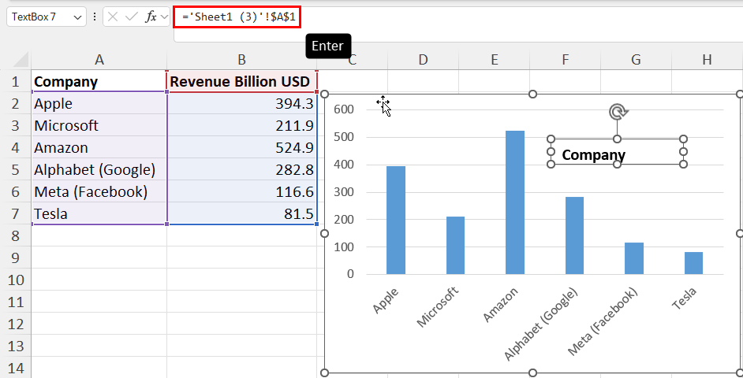This screenshot has width=743, height=378.
Task: Click the Select All corner triangle
Action: (x=21, y=60)
